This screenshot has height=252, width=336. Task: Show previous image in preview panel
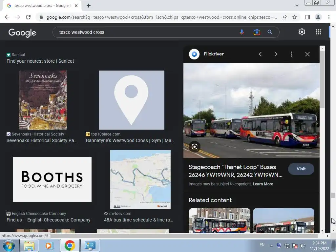260,54
